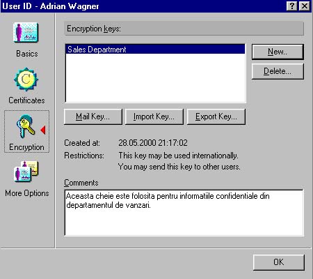The width and height of the screenshot is (313, 279).
Task: Open the More Options ID cards icon
Action: [x=26, y=172]
